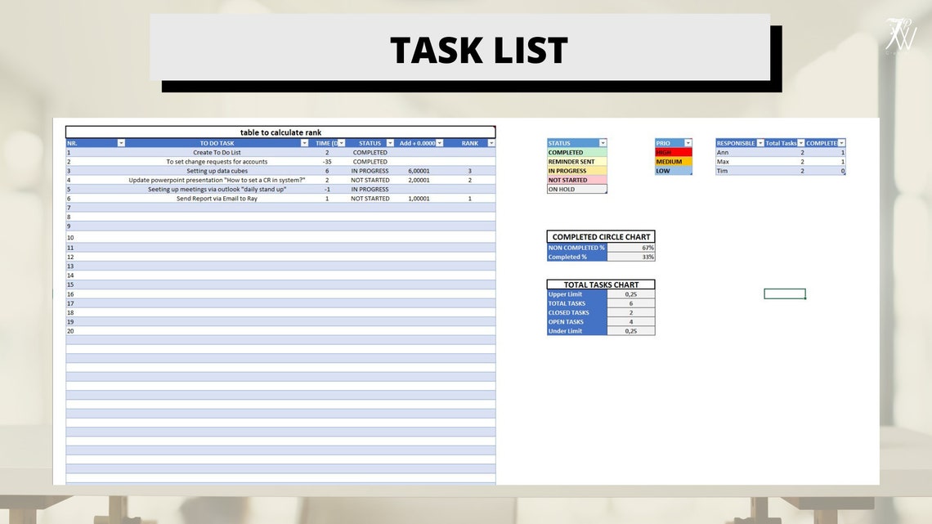Open the Add + 0.0000 column filter arrow
This screenshot has width=932, height=524.
(439, 143)
